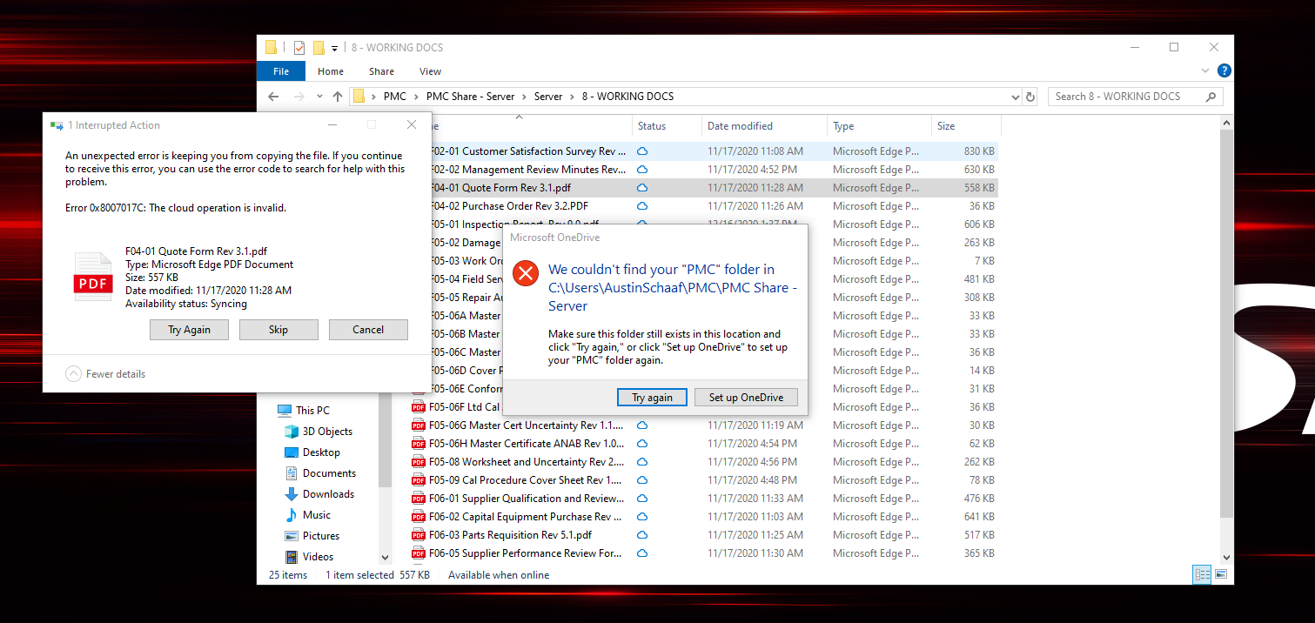Screen dimensions: 1315x623
Task: Click Set up OneDrive button
Action: coord(746,398)
